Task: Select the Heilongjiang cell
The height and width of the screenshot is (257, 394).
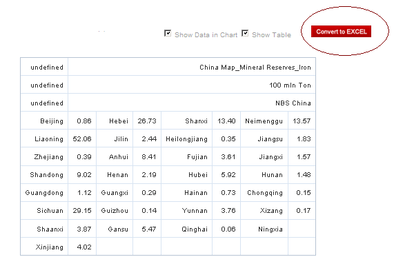Action: point(187,138)
